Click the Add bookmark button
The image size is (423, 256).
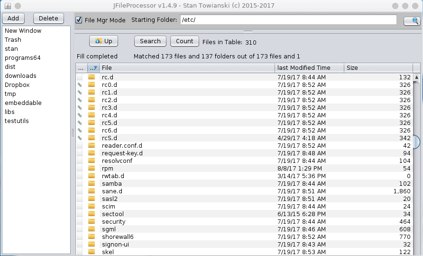[13, 18]
